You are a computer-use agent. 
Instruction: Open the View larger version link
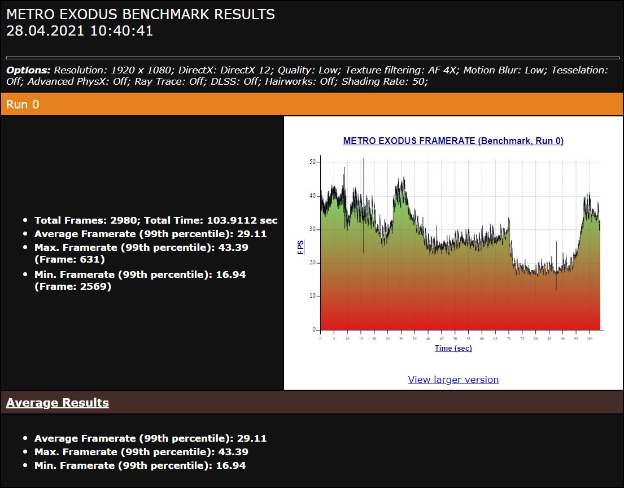point(453,380)
